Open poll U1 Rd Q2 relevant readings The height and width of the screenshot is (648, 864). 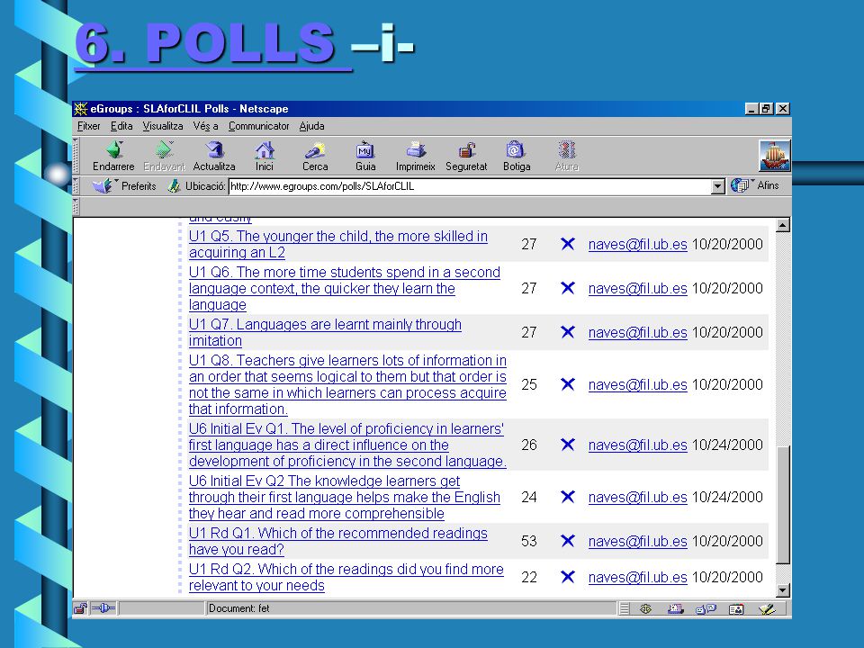(346, 577)
